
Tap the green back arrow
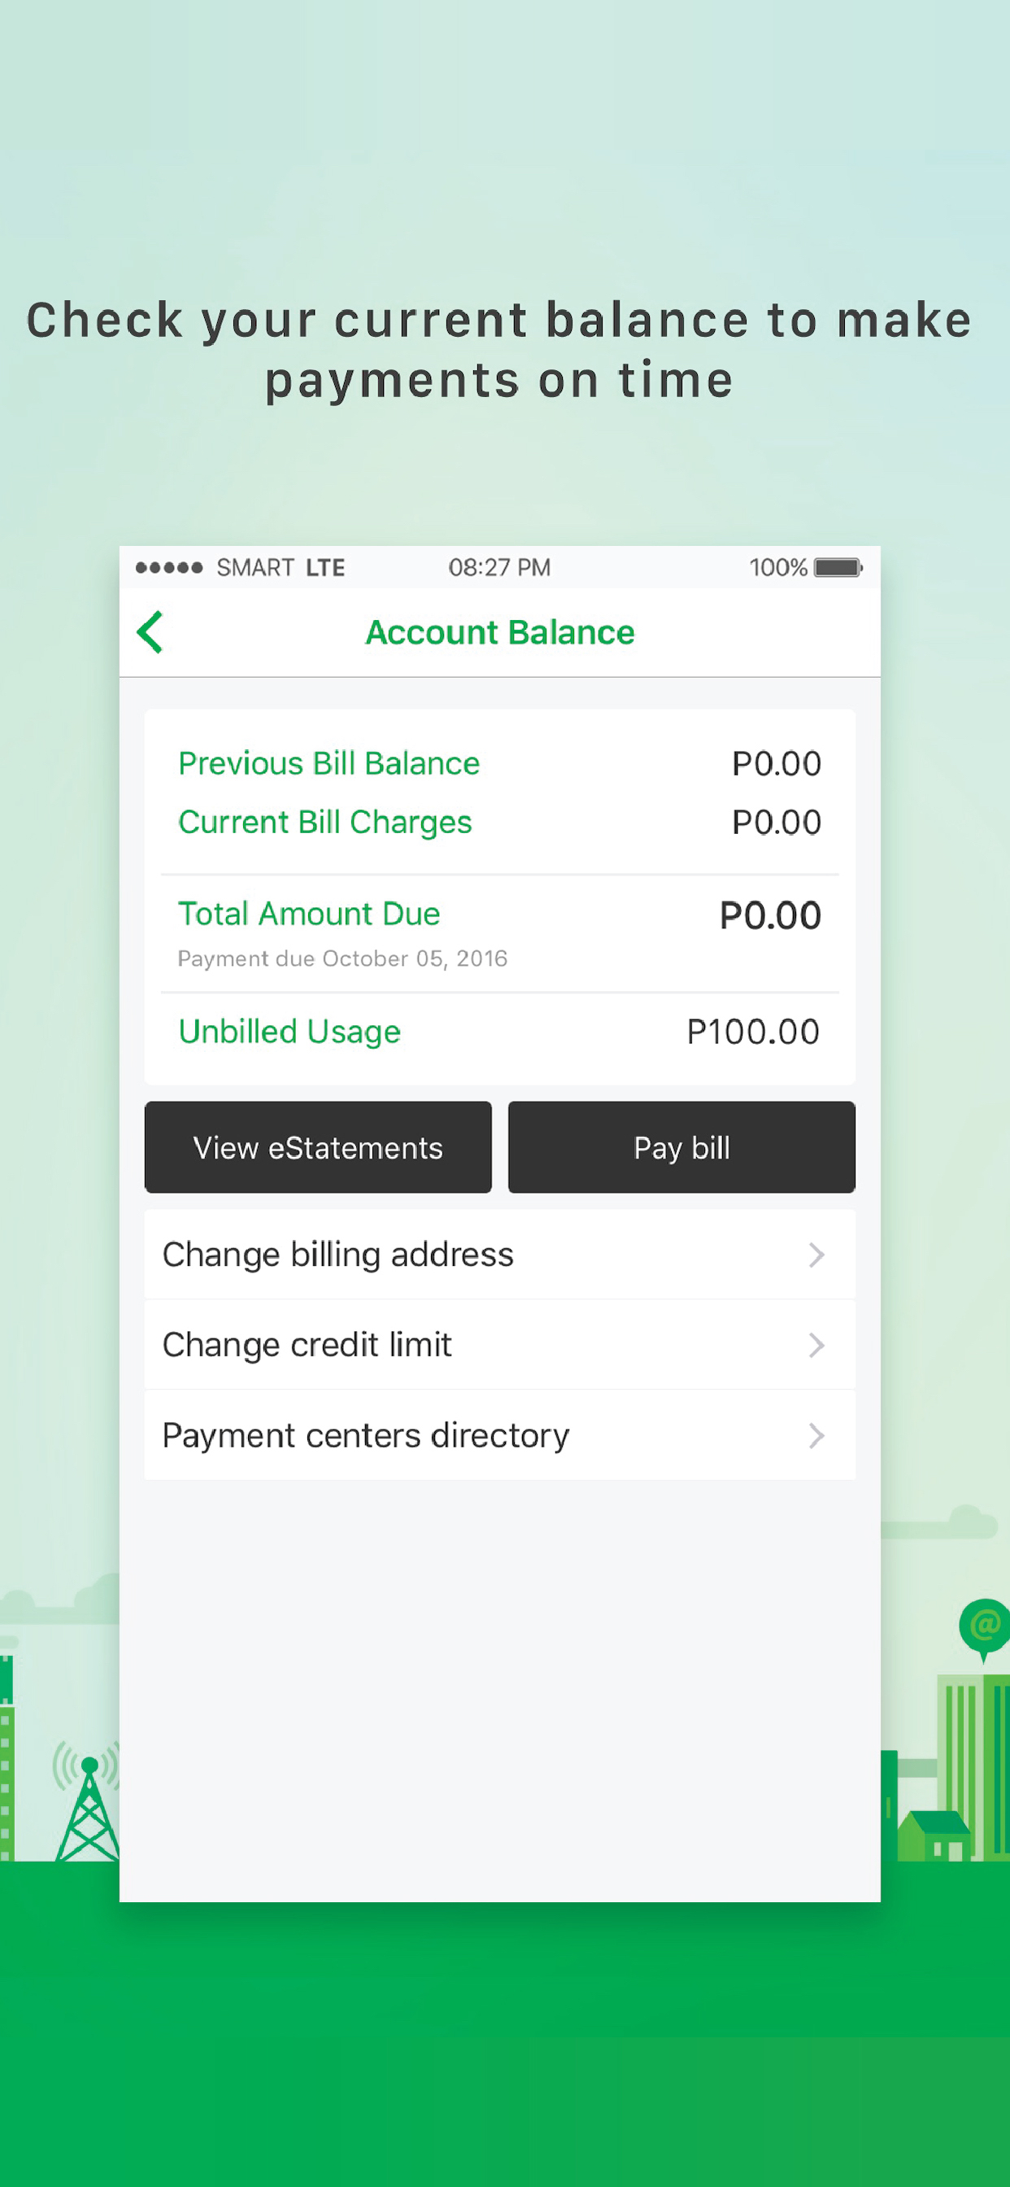tap(150, 632)
